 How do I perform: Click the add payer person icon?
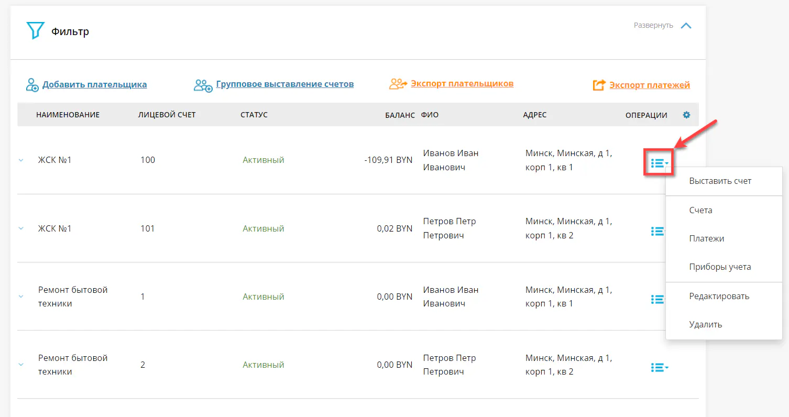(32, 85)
